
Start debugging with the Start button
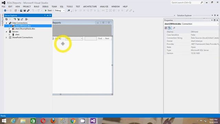click(x=48, y=10)
